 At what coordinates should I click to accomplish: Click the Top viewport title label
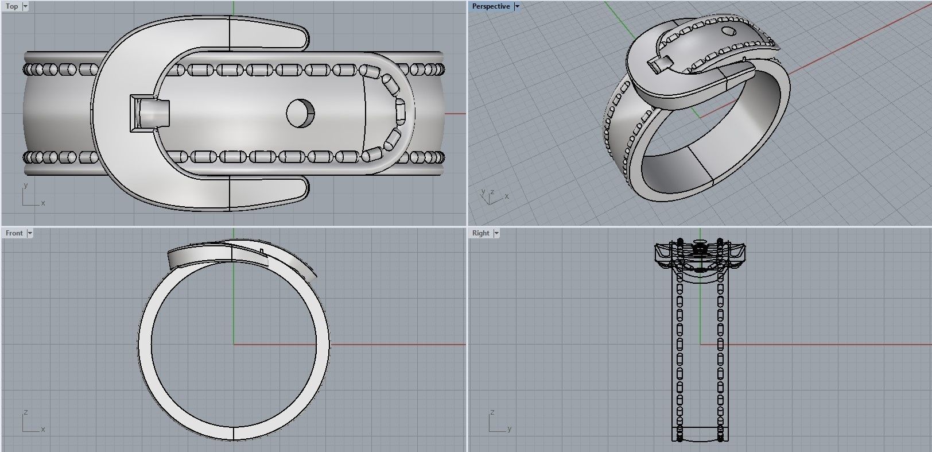point(12,6)
